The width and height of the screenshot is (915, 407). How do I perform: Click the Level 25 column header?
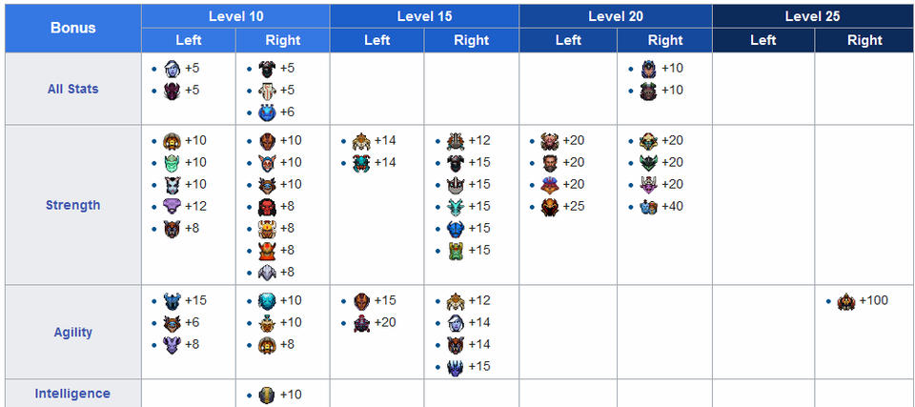[813, 16]
